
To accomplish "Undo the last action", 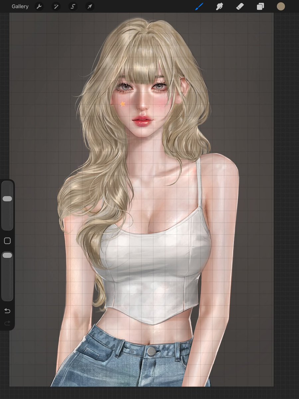I will [x=7, y=311].
